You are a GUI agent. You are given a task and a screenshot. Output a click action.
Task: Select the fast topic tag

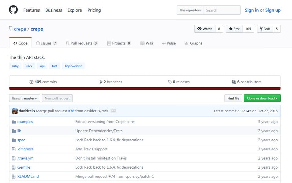(x=54, y=66)
